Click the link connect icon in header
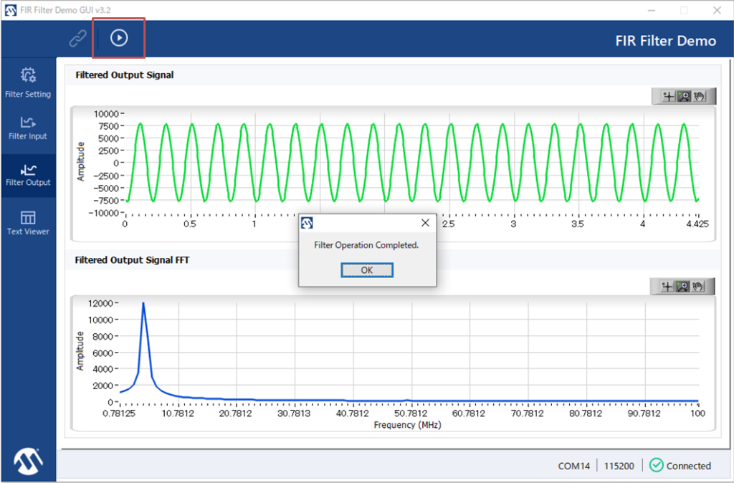 (x=77, y=39)
